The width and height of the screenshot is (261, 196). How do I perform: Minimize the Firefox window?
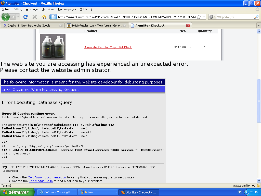click(246, 3)
